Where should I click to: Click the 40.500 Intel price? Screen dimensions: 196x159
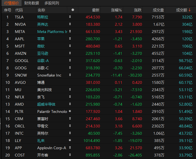(x=94, y=133)
